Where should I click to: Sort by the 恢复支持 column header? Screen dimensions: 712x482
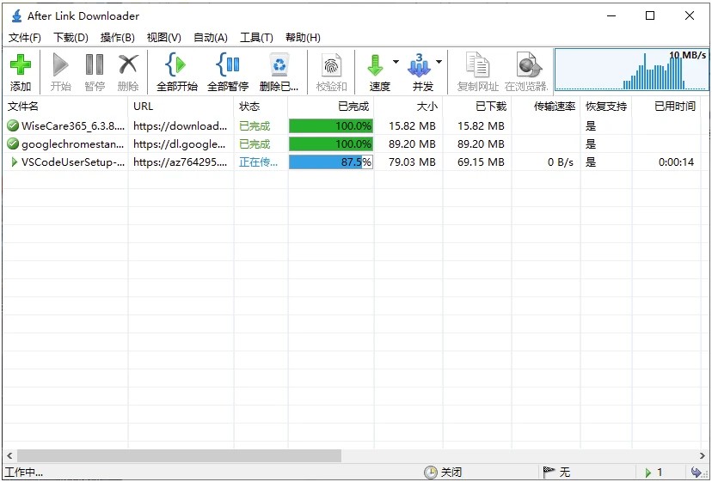[606, 107]
